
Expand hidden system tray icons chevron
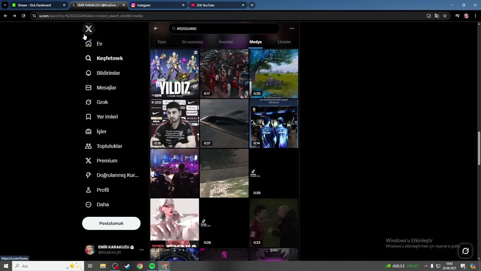pos(426,266)
